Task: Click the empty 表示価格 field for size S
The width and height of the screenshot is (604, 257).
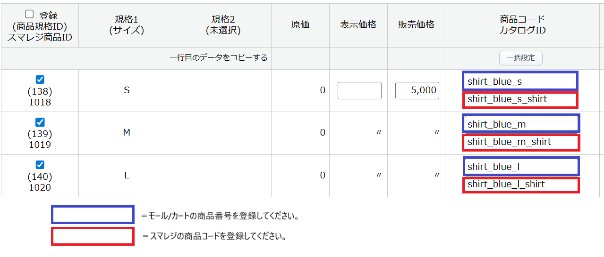Action: 359,90
